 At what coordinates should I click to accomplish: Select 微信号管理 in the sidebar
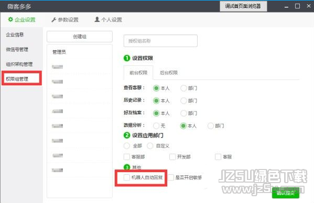[x=17, y=49]
